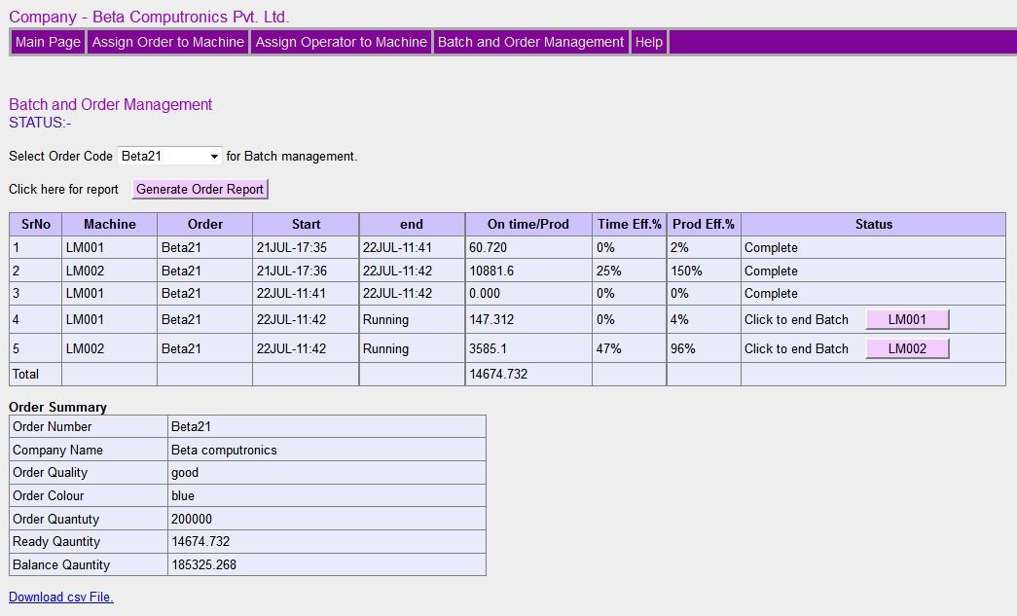Select the total value 14674.732 cell
Viewport: 1017px width, 616px height.
[498, 374]
